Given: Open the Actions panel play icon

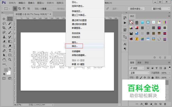Looking at the screenshot, I should coord(125,23).
